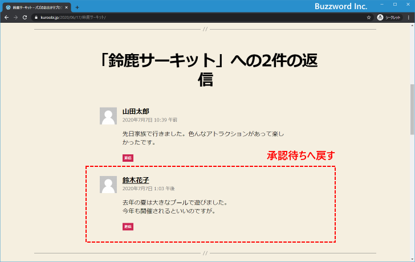
Task: Go back using the browser back arrow
Action: 7,18
